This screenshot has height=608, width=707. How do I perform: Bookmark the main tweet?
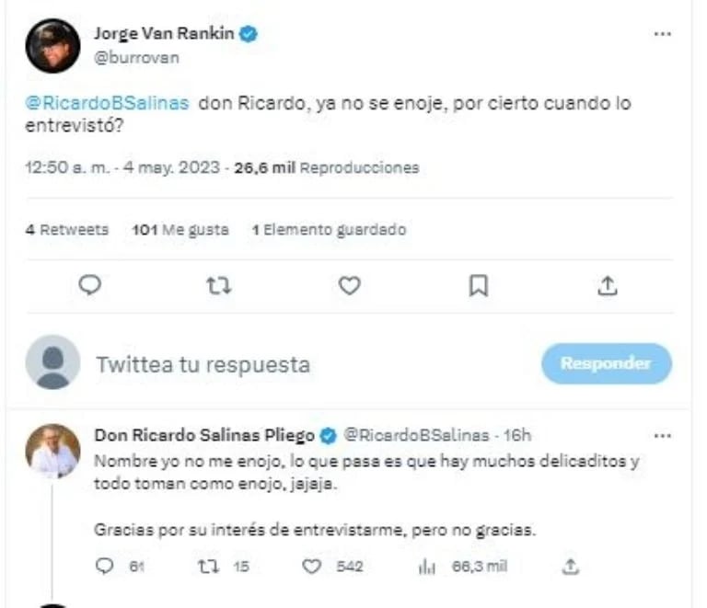479,286
